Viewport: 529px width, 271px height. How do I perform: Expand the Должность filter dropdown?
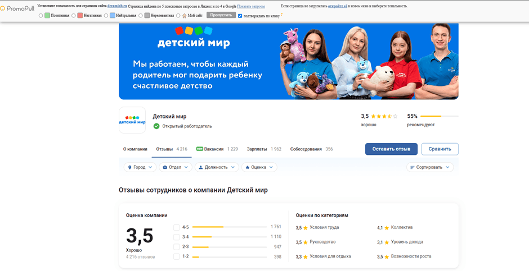click(x=216, y=167)
